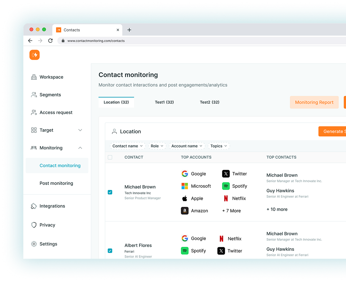Open the Role filter dropdown
The height and width of the screenshot is (282, 346).
pyautogui.click(x=157, y=146)
